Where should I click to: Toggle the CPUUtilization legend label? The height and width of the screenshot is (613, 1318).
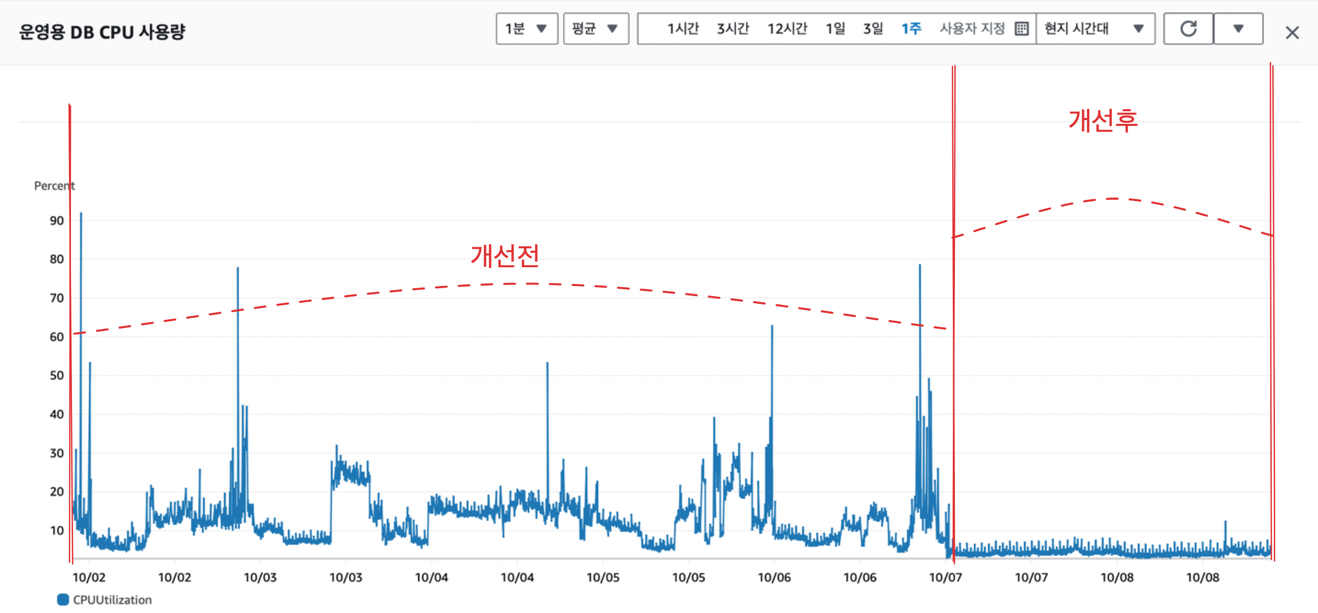point(112,599)
